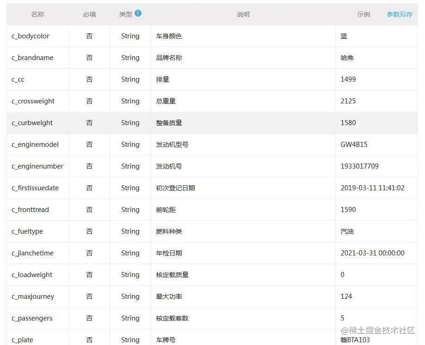Click the example value 1590
This screenshot has width=425, height=345.
[348, 210]
